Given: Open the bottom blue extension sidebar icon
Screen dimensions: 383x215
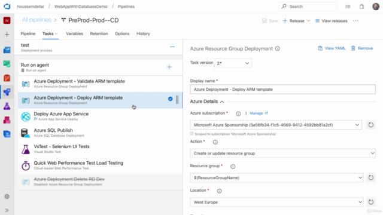Looking at the screenshot, I should (7, 134).
